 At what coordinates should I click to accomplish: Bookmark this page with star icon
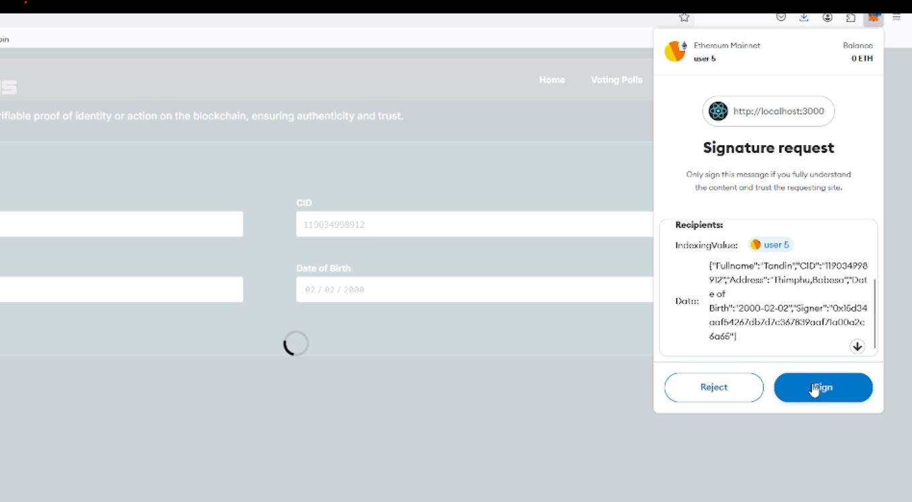(684, 17)
